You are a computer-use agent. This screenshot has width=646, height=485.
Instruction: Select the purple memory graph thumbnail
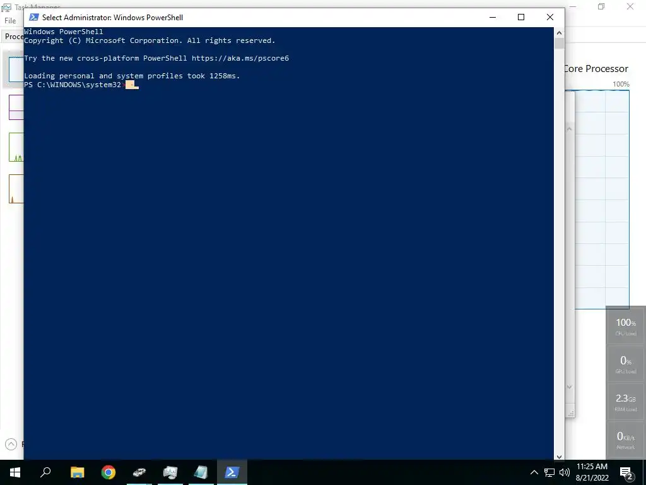click(x=16, y=107)
